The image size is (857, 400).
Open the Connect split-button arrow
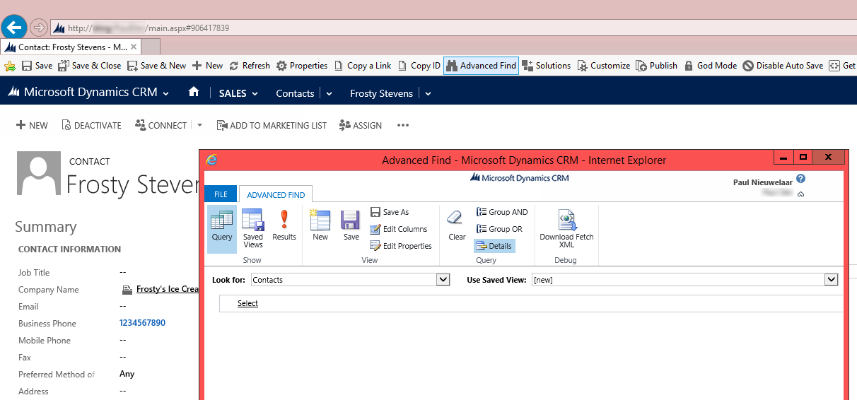pos(199,125)
